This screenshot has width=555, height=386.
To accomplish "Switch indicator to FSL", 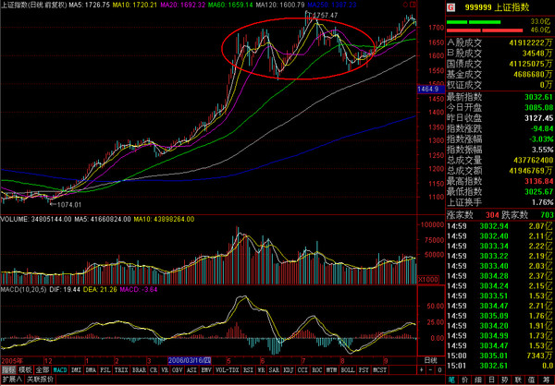I will point(105,370).
